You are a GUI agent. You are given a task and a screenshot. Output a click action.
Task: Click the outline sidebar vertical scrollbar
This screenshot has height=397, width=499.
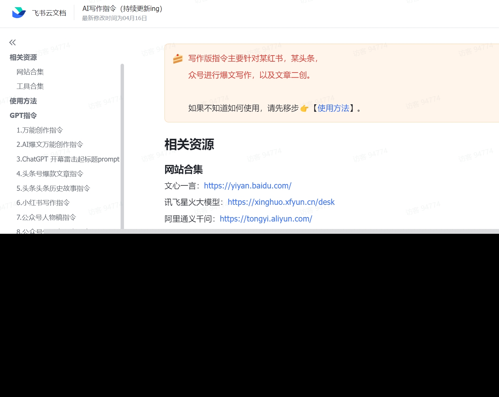coord(122,147)
